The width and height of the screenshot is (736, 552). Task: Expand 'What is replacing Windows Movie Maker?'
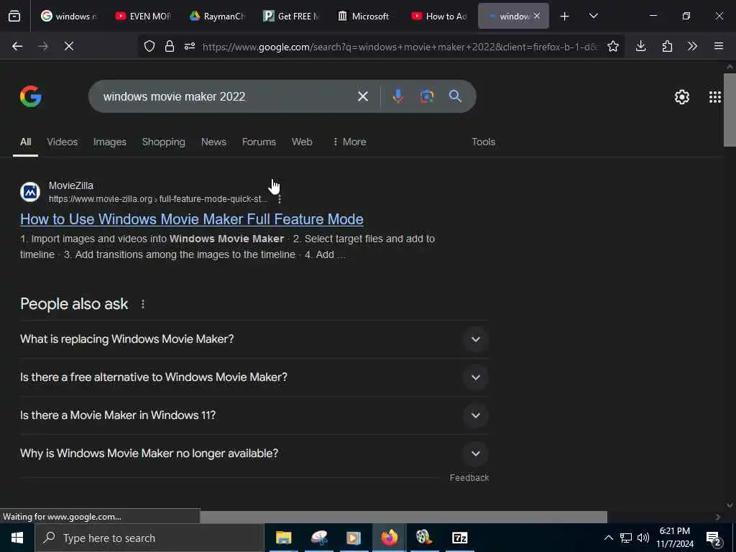pos(254,339)
